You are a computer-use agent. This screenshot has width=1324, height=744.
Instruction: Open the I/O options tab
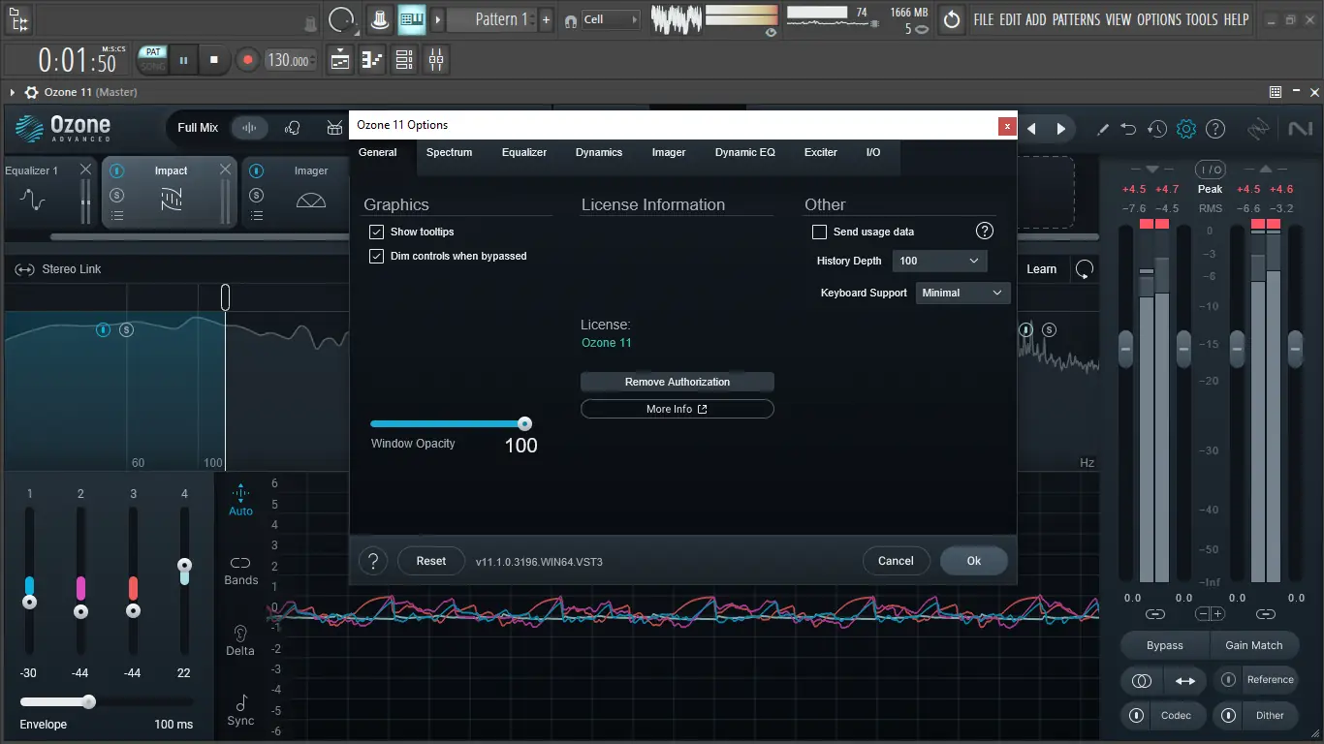coord(873,152)
